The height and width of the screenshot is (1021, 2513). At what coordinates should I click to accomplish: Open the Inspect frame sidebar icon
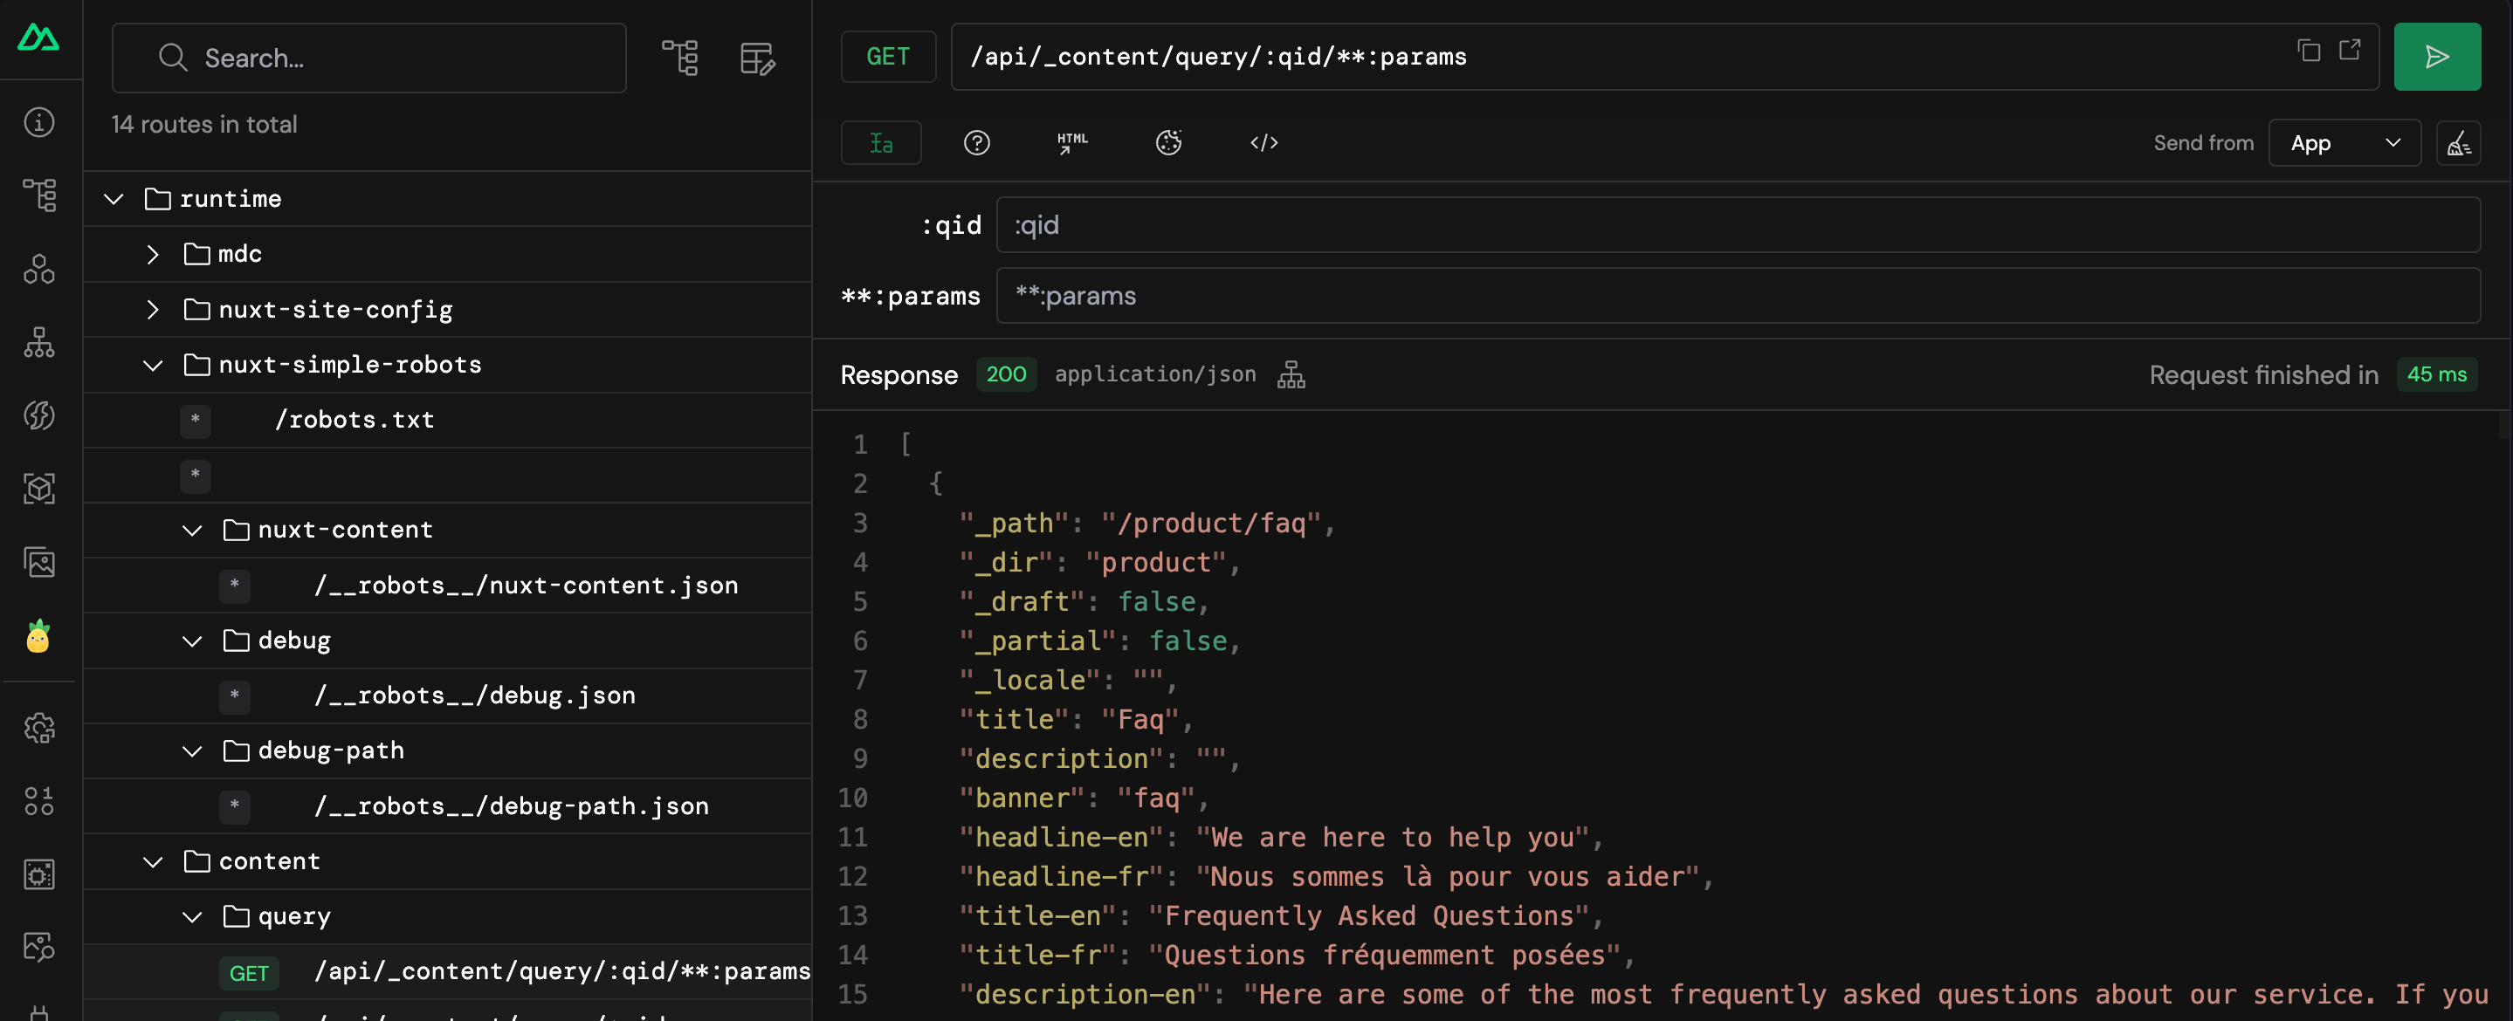(39, 874)
